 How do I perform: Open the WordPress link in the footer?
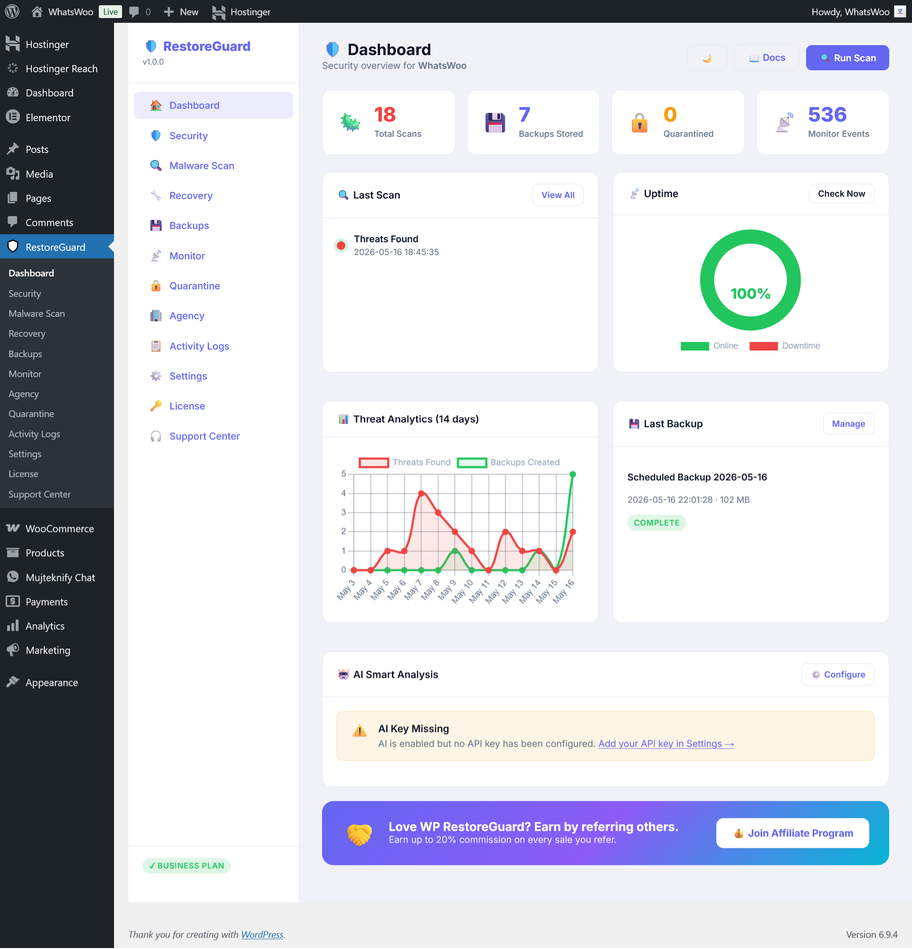[x=262, y=934]
